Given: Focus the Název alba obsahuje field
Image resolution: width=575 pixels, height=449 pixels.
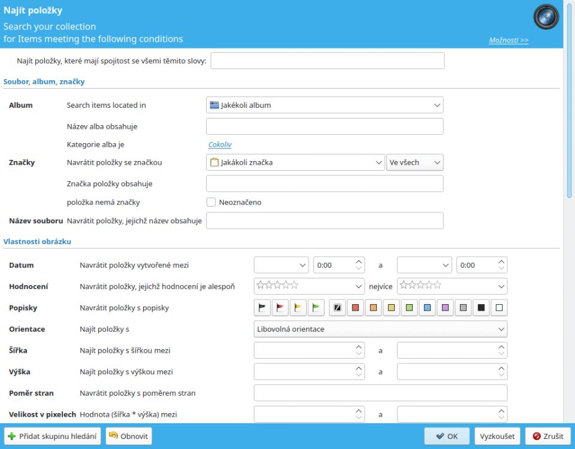Looking at the screenshot, I should [x=325, y=126].
